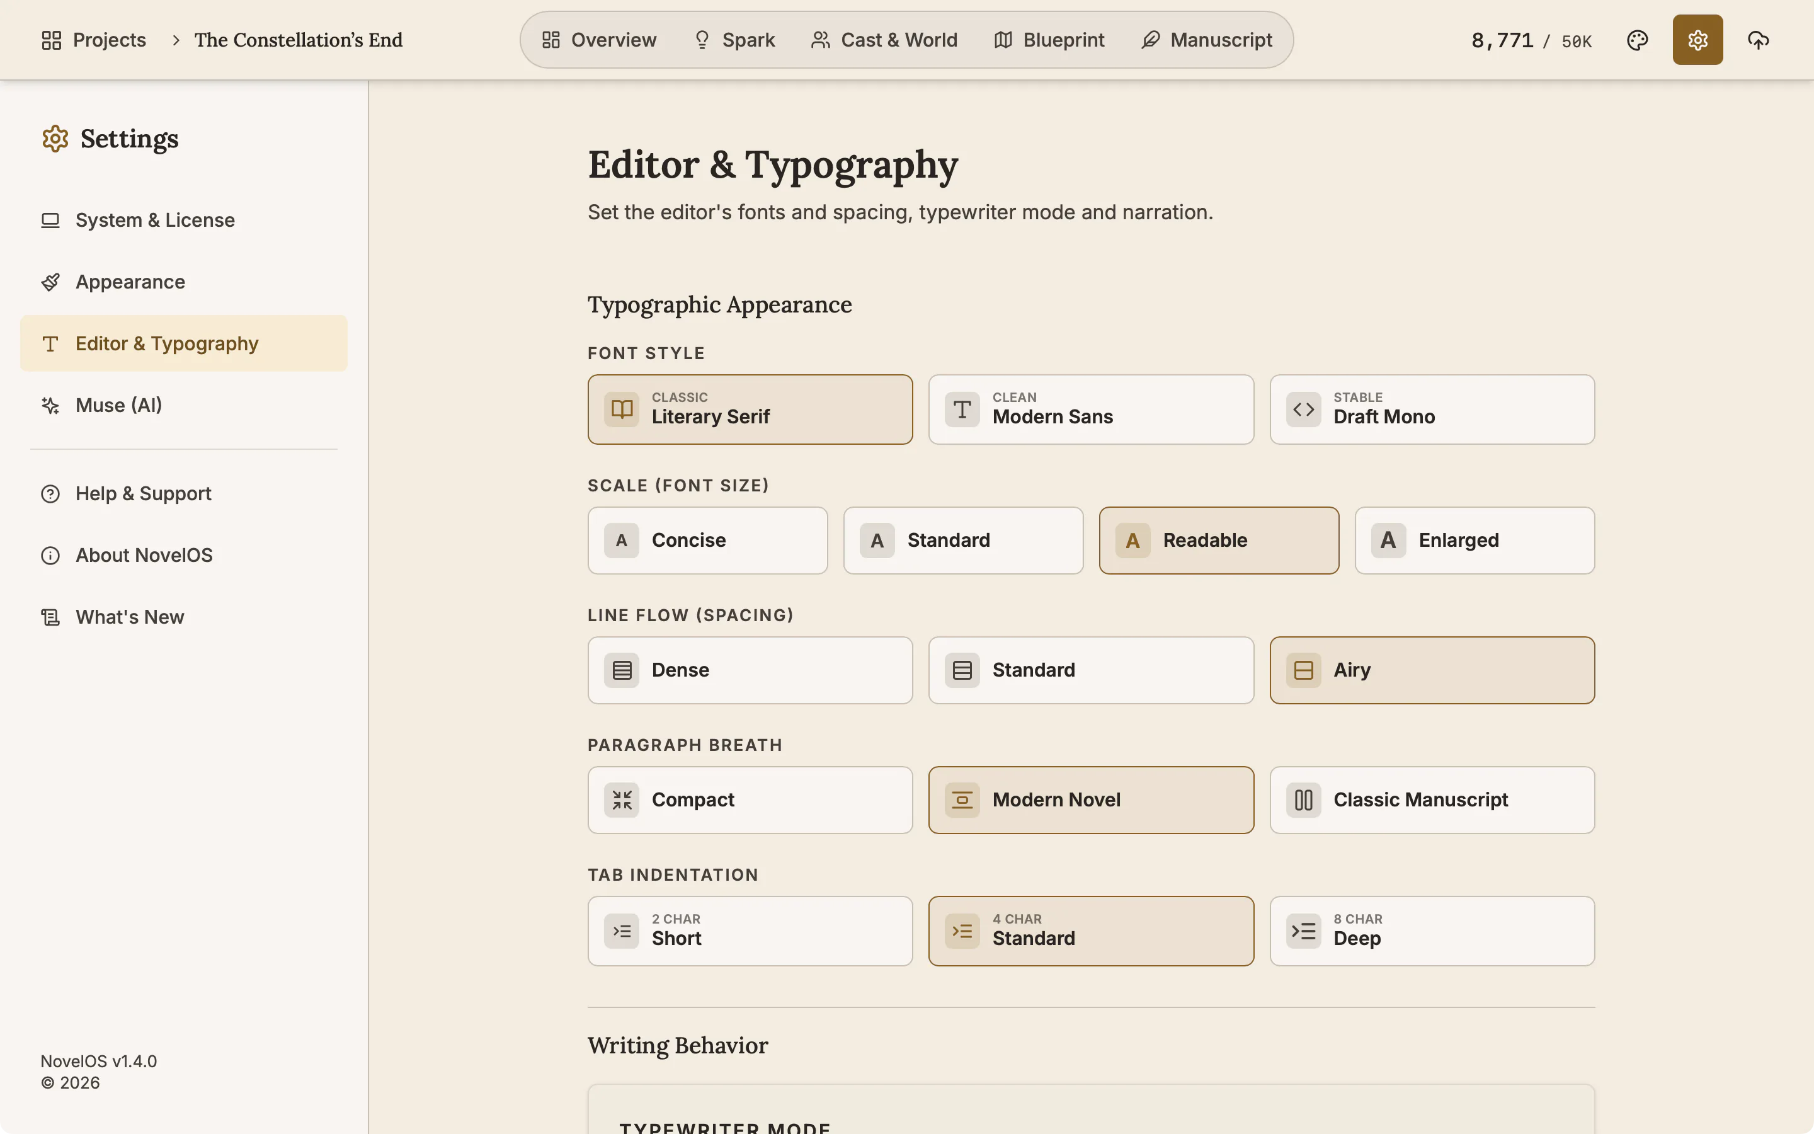The height and width of the screenshot is (1134, 1814).
Task: Click the book icon on Literary Serif
Action: pos(622,409)
